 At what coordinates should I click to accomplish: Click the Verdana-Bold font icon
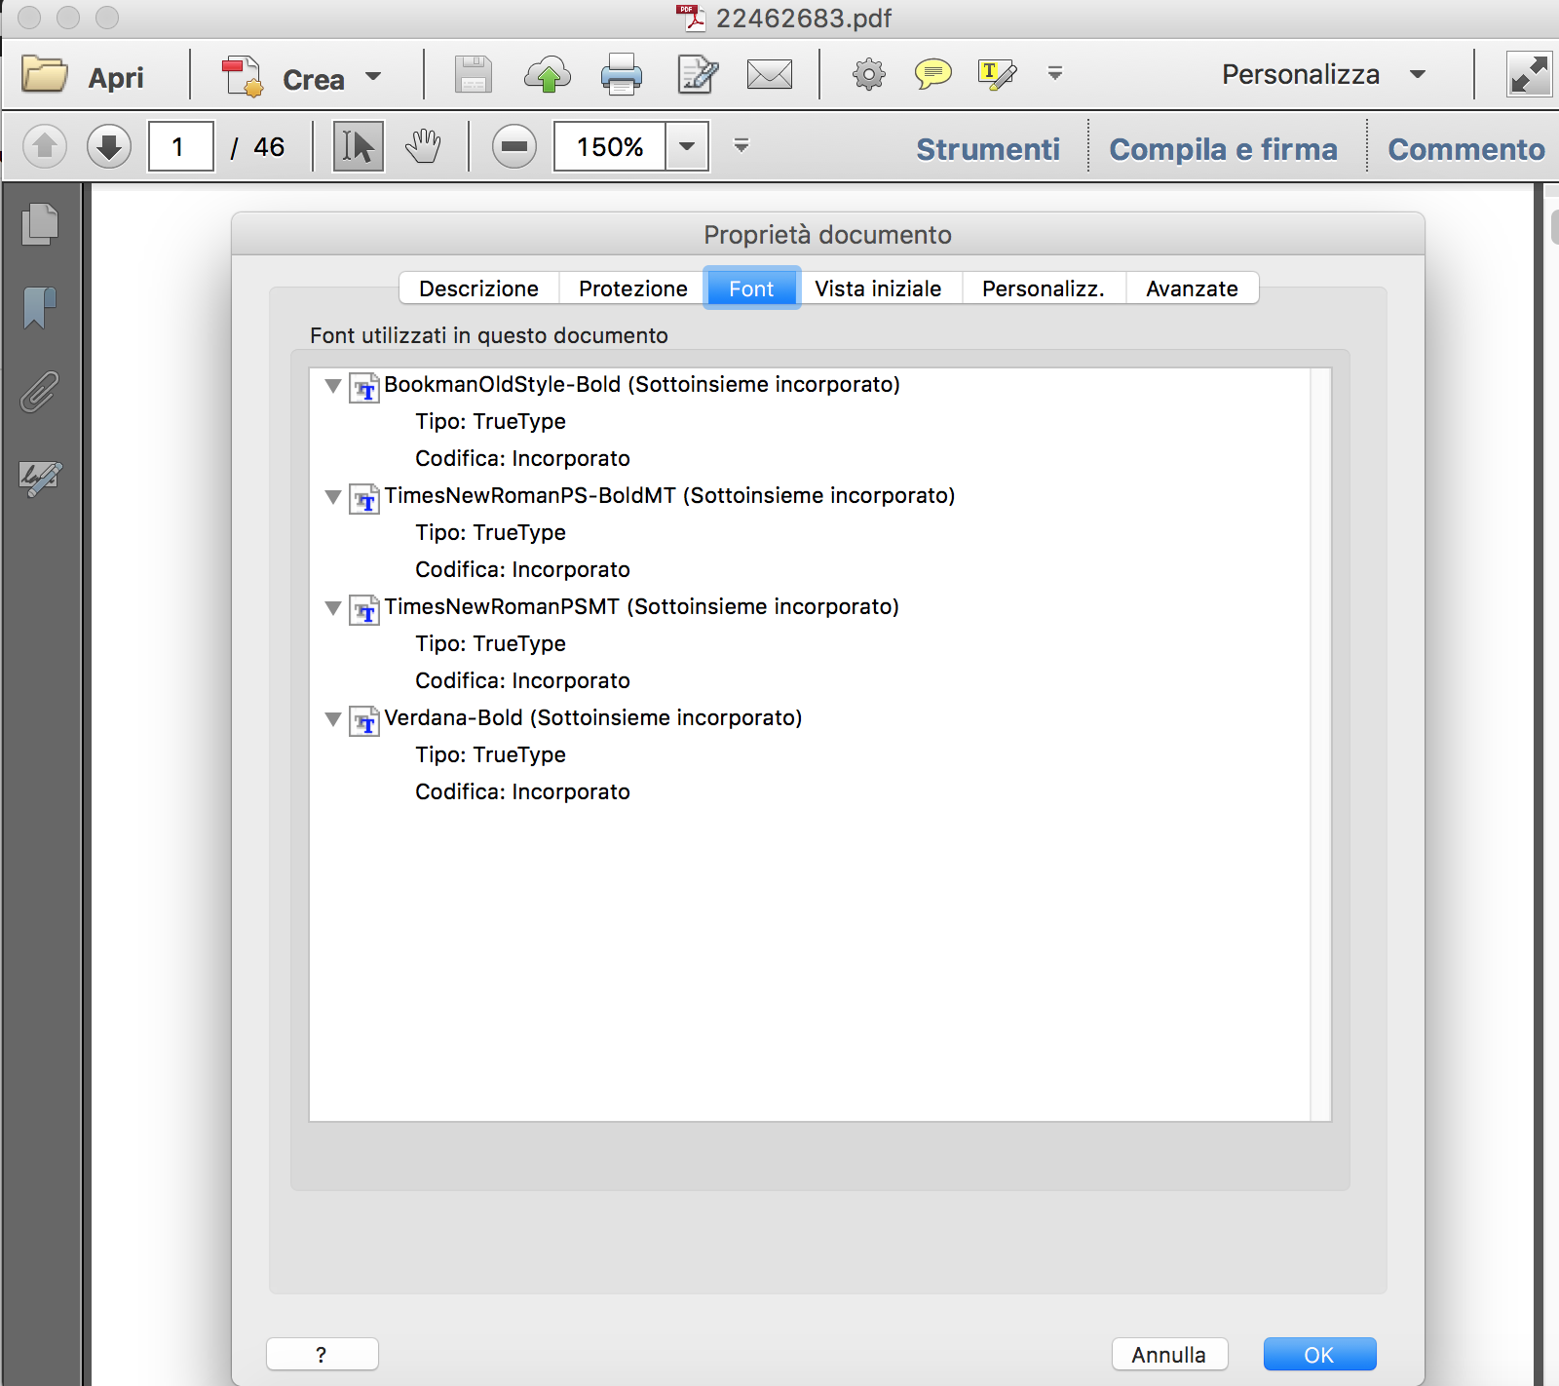pyautogui.click(x=364, y=721)
